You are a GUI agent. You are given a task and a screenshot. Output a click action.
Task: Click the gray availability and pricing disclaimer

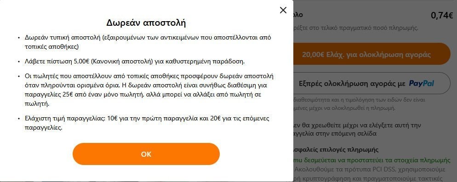359,104
